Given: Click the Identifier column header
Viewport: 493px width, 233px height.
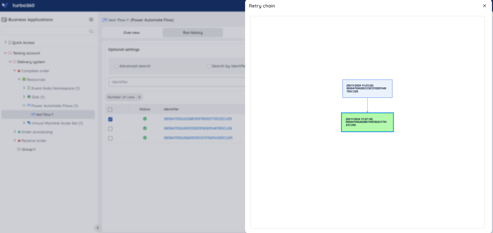Looking at the screenshot, I should pyautogui.click(x=171, y=109).
